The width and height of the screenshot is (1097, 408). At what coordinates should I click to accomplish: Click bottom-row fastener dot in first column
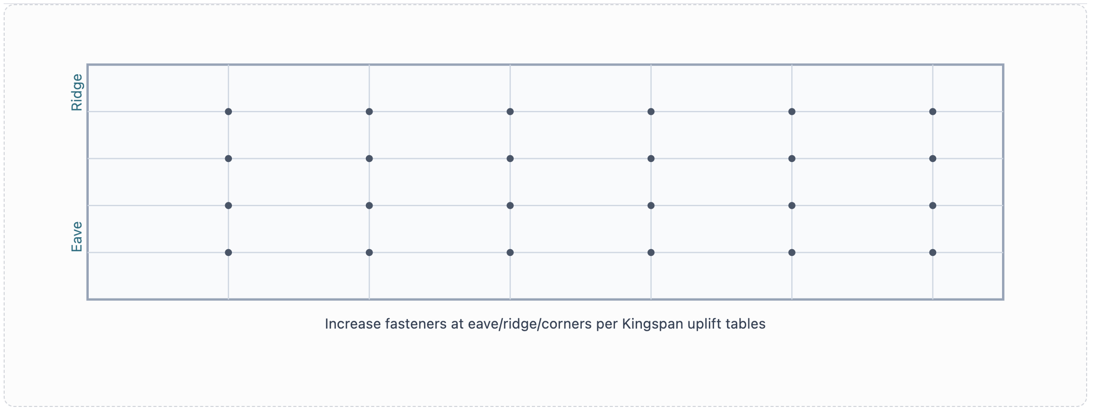228,253
